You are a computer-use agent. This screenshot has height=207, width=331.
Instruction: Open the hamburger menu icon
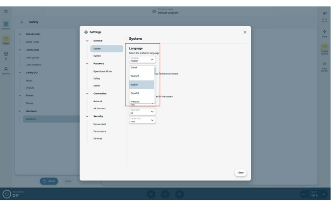click(x=6, y=12)
